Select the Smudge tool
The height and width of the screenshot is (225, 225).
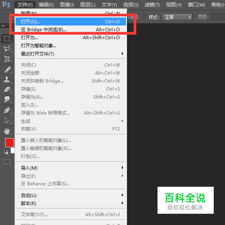pyautogui.click(x=7, y=99)
